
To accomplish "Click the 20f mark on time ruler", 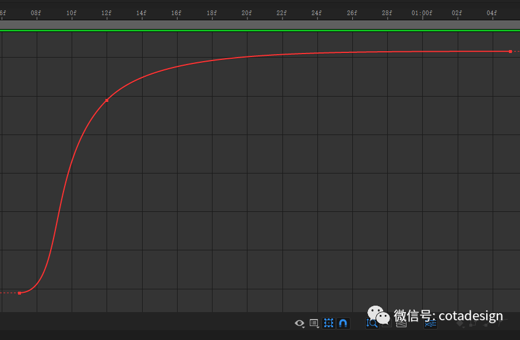I will [246, 13].
